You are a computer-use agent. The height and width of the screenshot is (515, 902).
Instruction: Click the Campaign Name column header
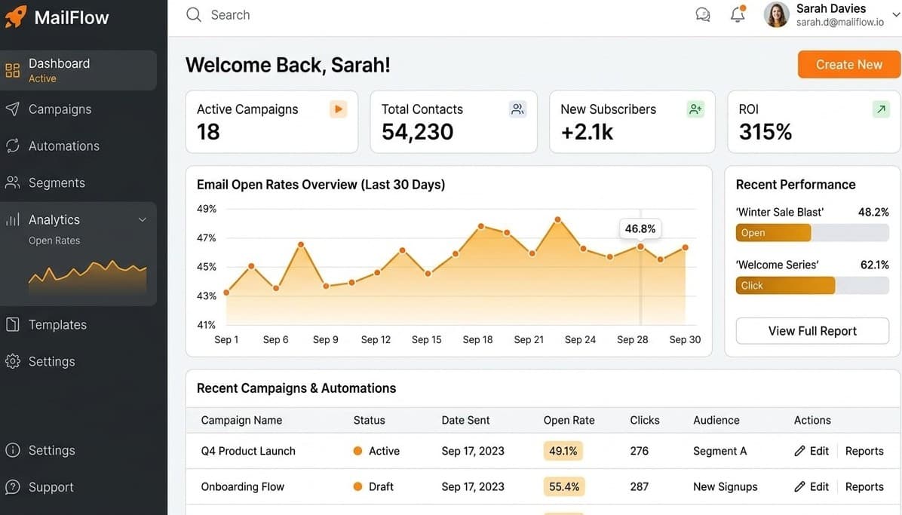click(241, 420)
